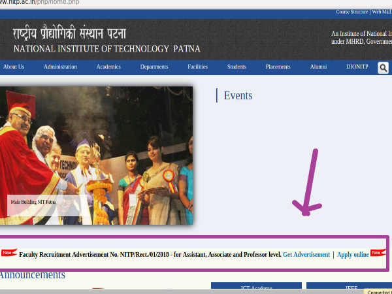392x294 pixels.
Task: Click the Events heading
Action: 238,95
